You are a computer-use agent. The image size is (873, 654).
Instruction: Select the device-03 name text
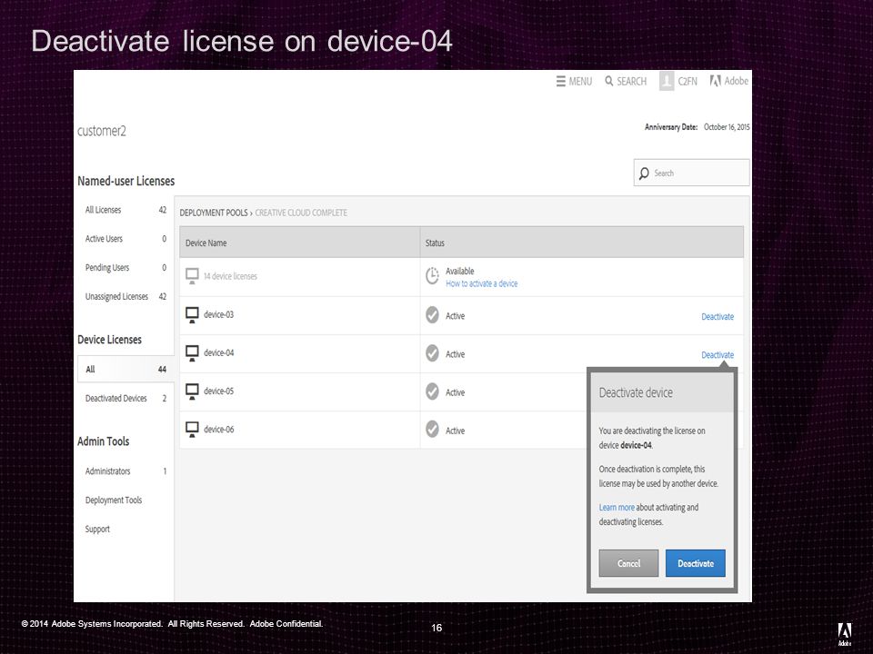pyautogui.click(x=219, y=315)
